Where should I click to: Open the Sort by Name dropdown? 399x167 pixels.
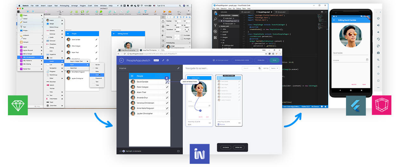[275, 68]
